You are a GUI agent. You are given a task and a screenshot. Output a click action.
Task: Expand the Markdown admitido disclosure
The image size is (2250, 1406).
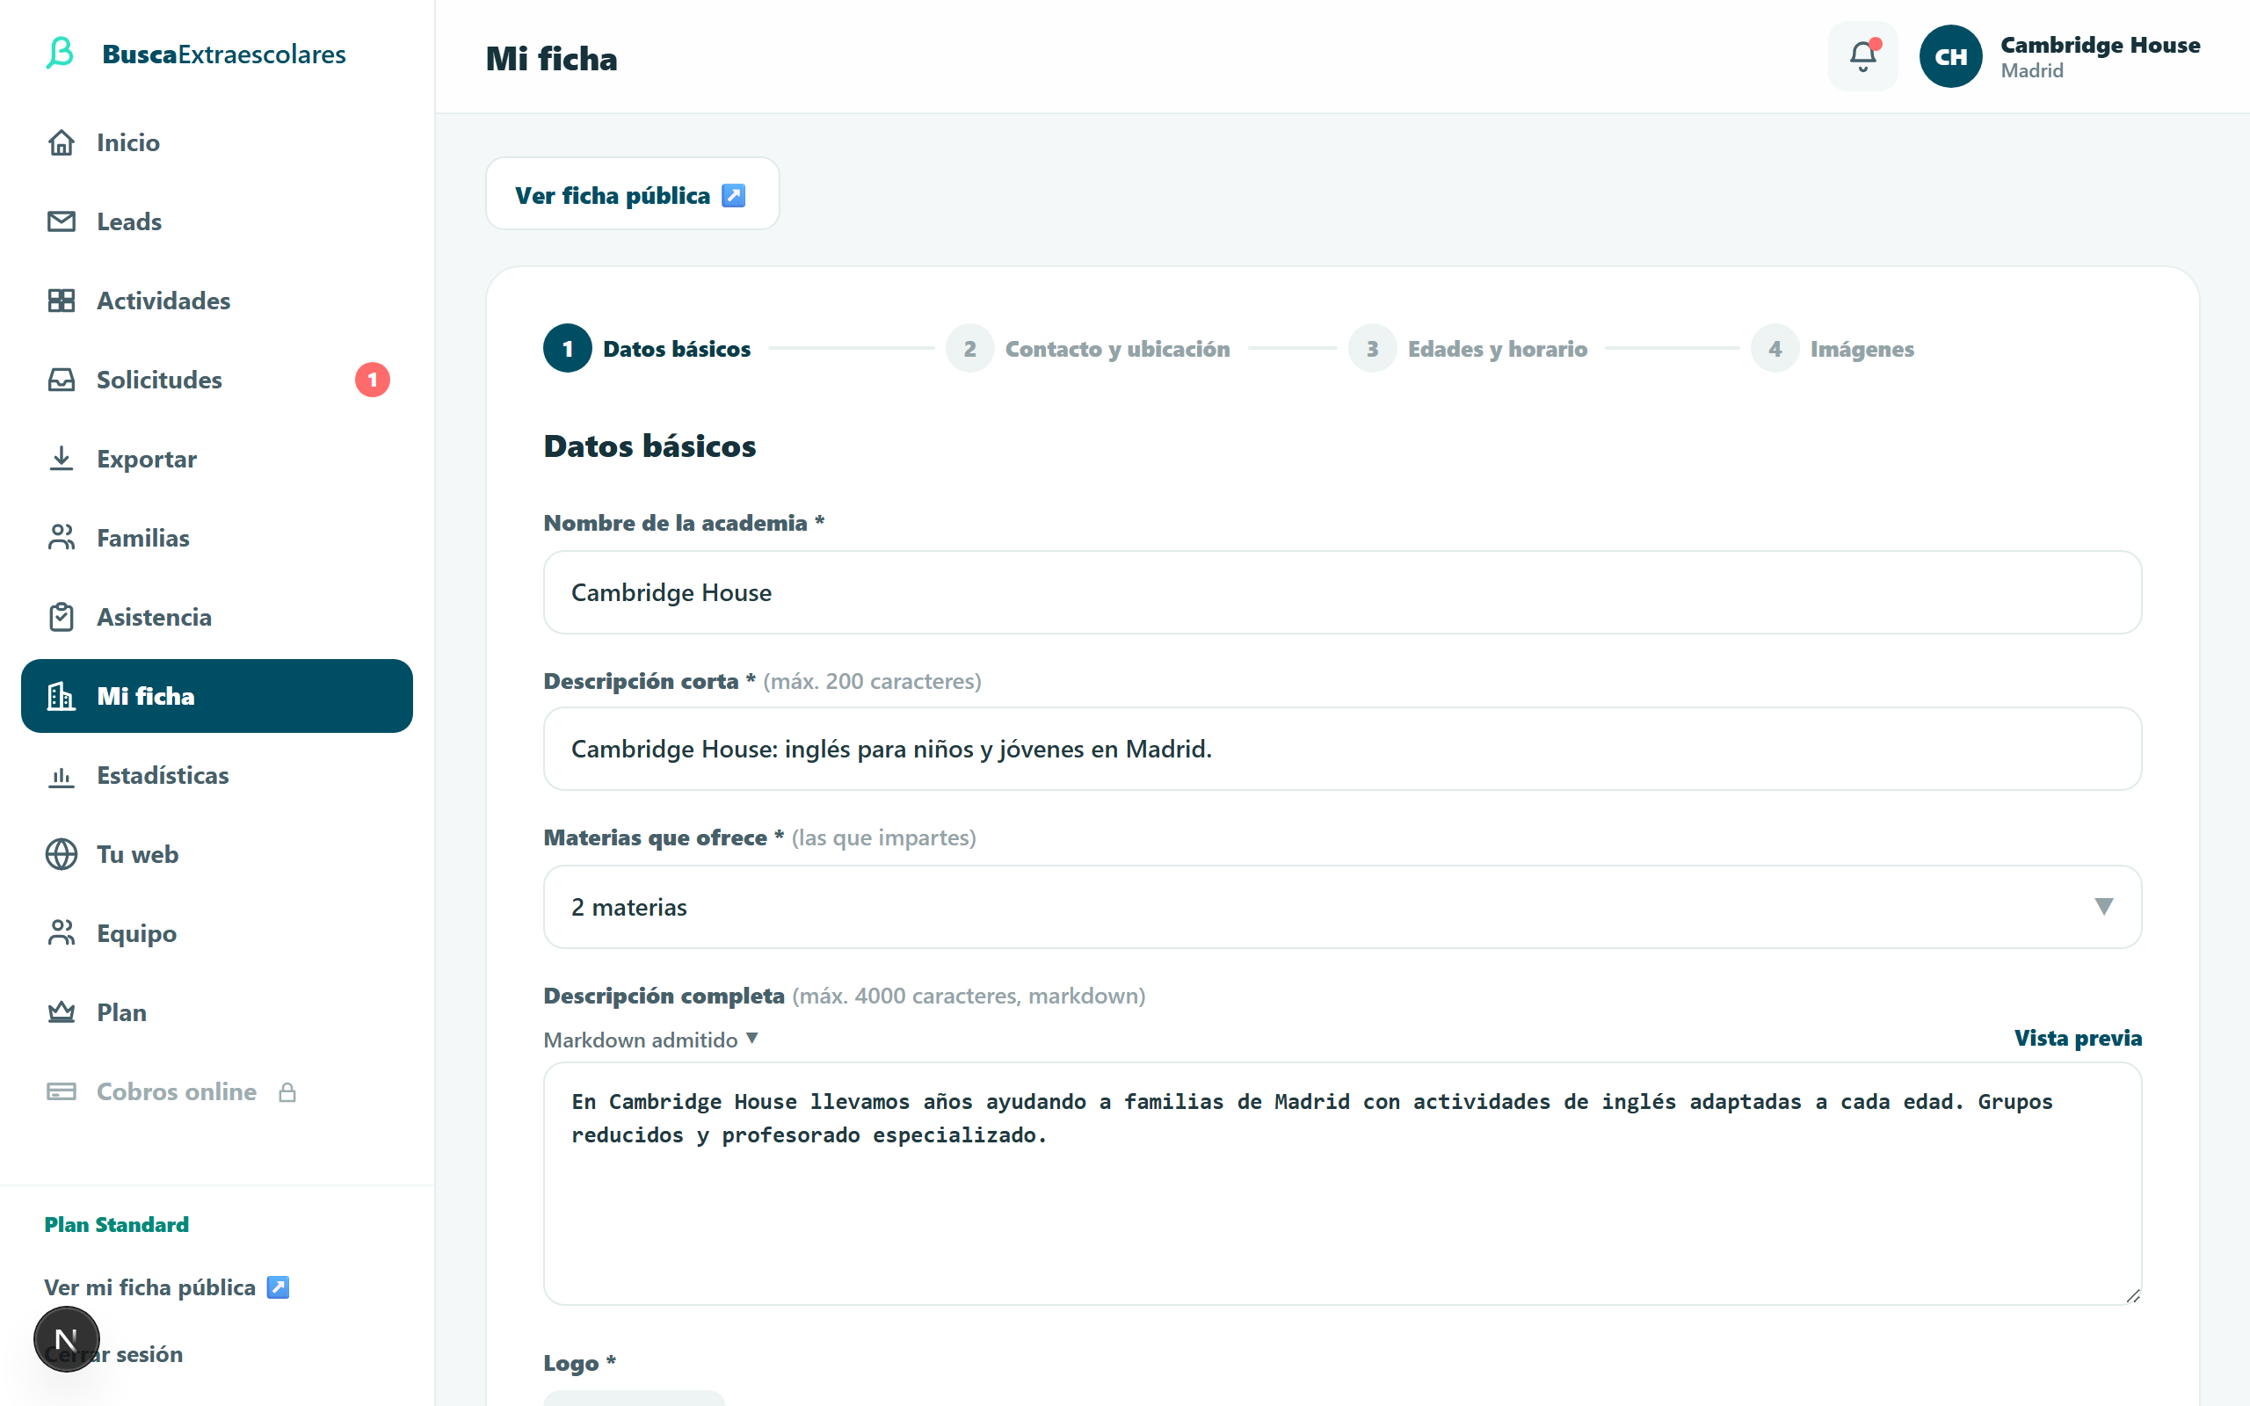(650, 1039)
